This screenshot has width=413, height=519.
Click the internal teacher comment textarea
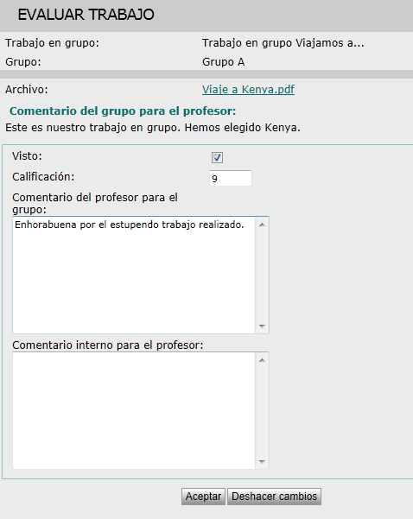[x=134, y=410]
